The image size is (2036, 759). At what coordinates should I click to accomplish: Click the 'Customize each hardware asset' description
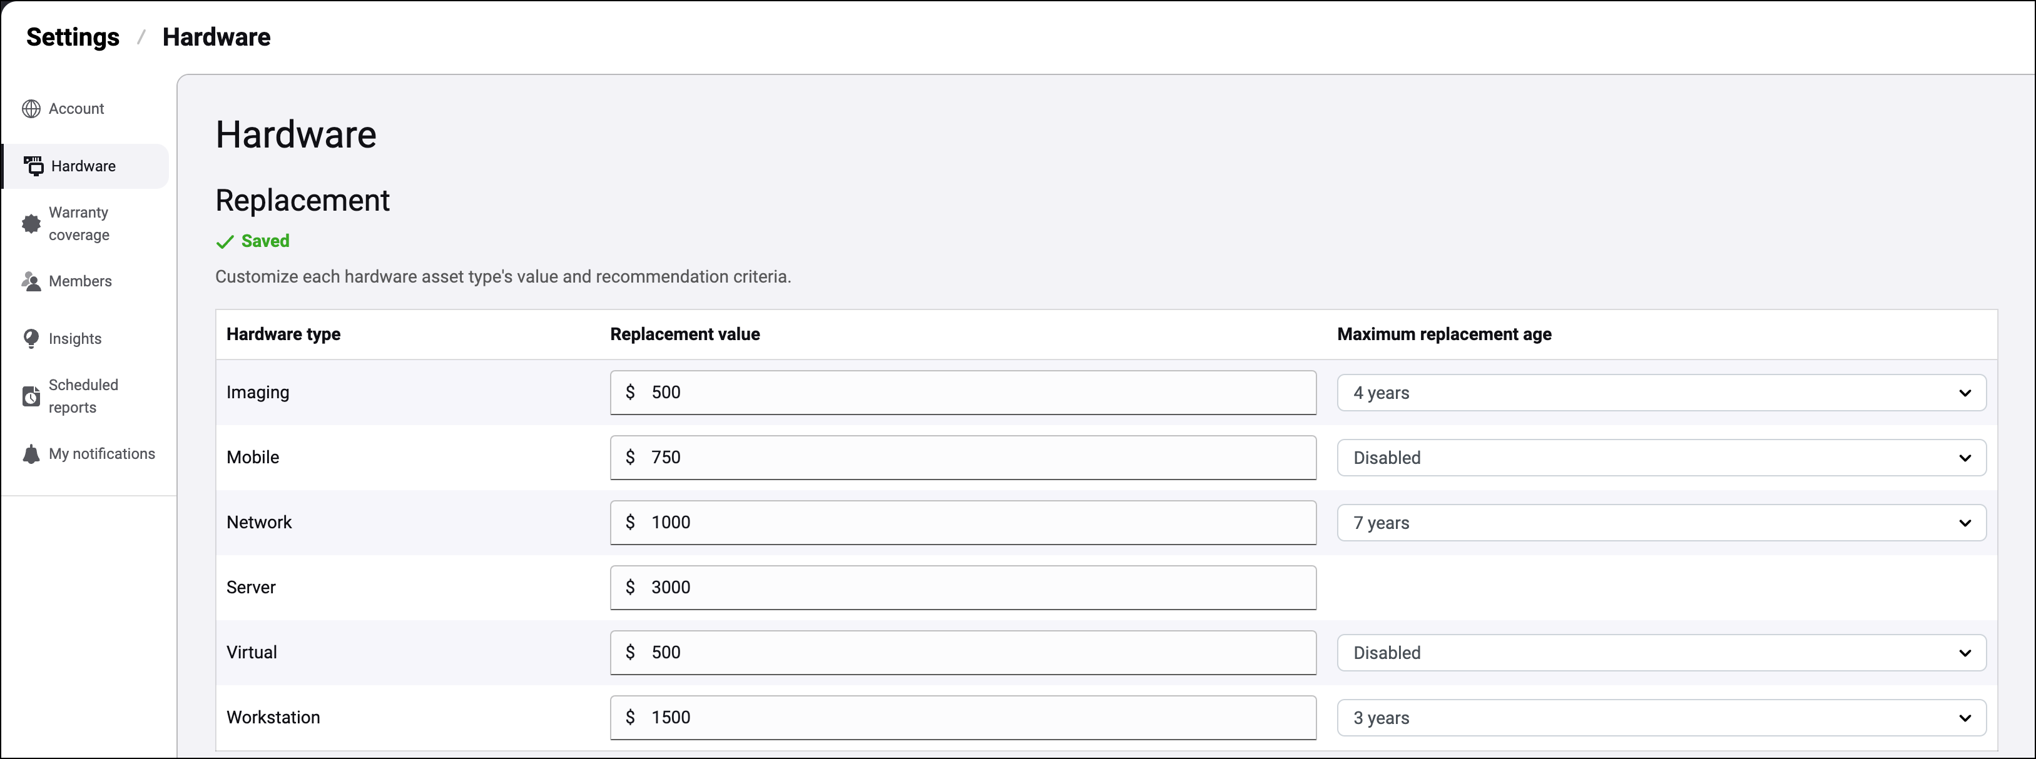[x=504, y=277]
